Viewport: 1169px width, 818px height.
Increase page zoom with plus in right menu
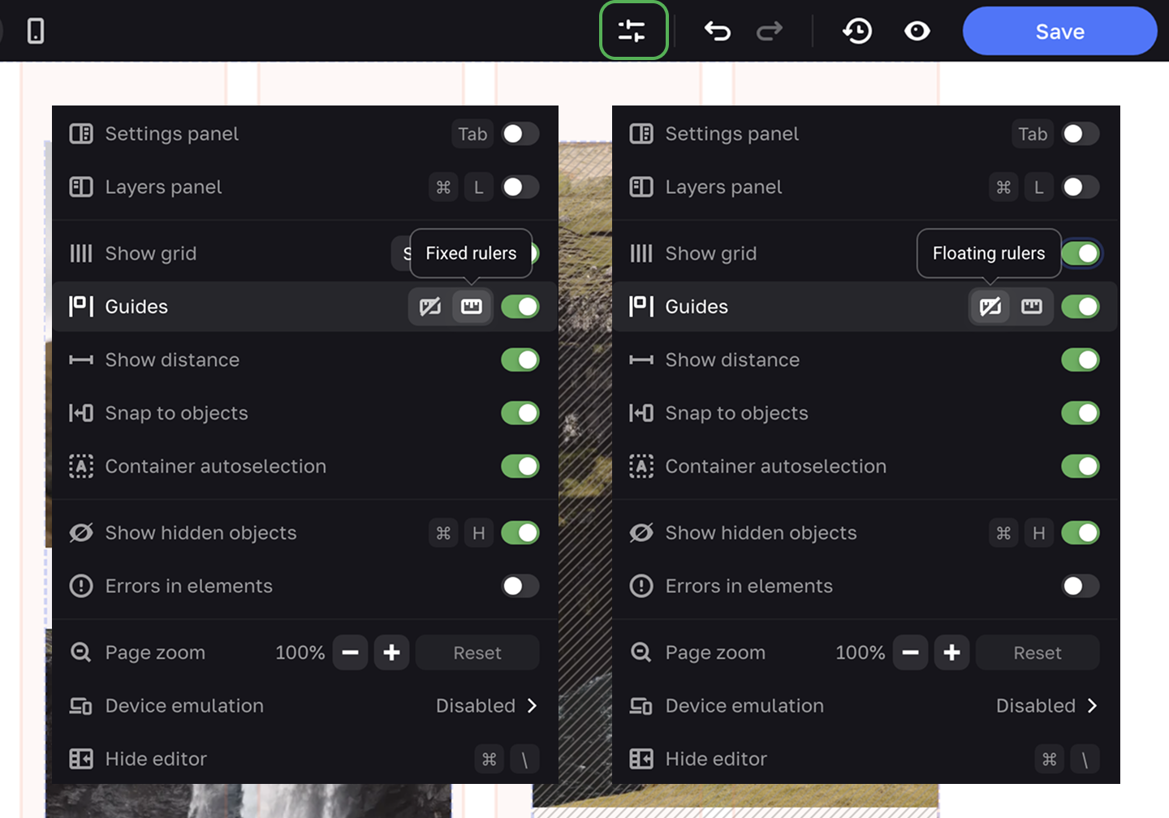click(951, 653)
